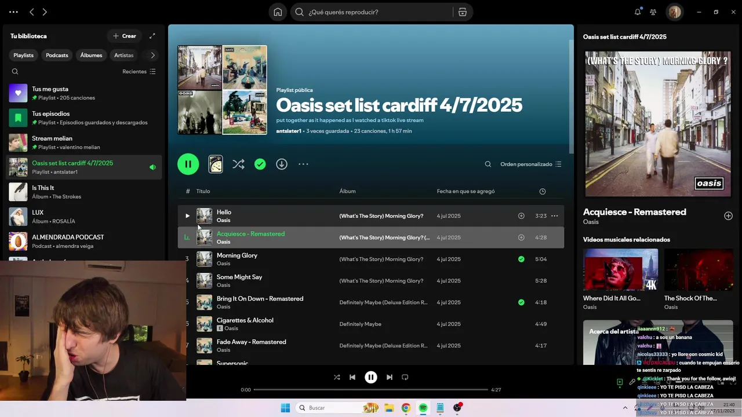Screen dimensions: 742x417
Task: Toggle shuffle in player bar
Action: (337, 377)
